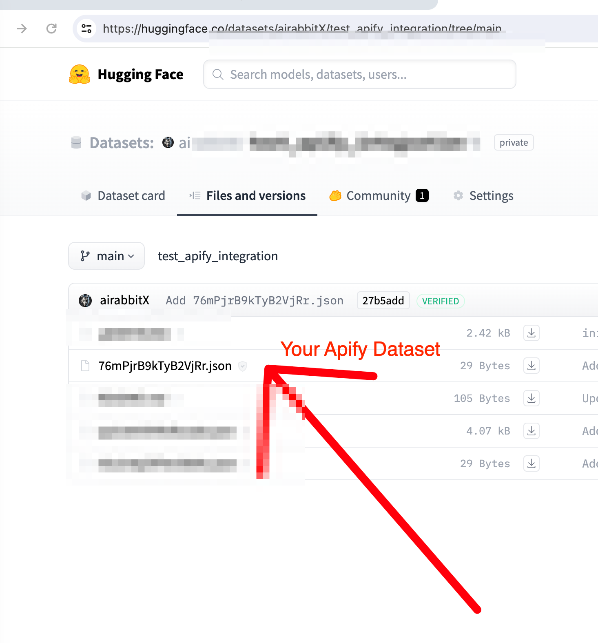Focus the Search models, datasets, users field
This screenshot has width=598, height=643.
(x=359, y=74)
